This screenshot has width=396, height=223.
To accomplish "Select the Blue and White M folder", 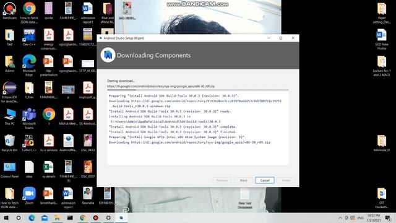I will 107,12.
